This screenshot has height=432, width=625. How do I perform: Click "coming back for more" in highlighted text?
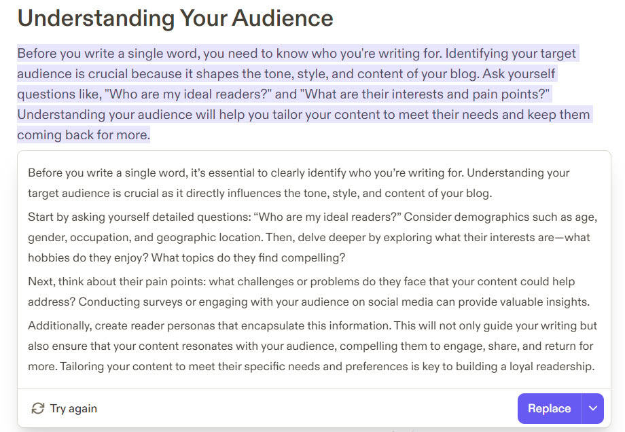tap(82, 134)
